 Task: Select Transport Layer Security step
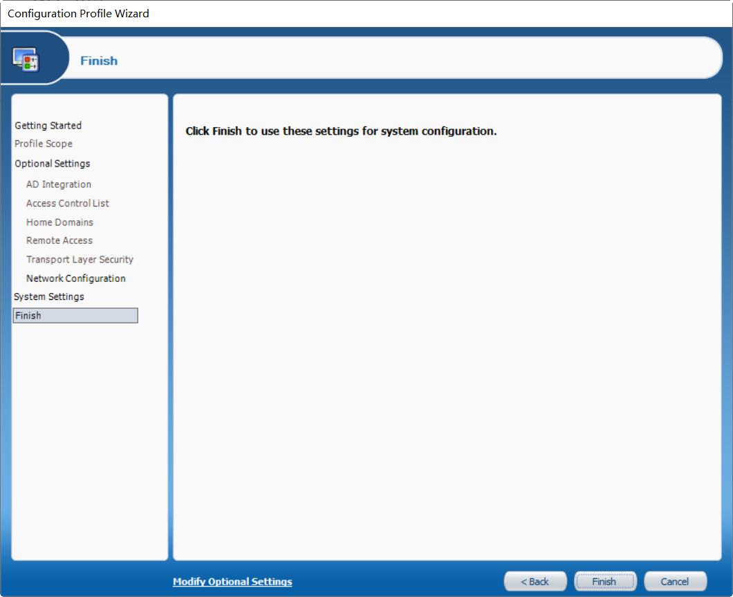pos(80,260)
